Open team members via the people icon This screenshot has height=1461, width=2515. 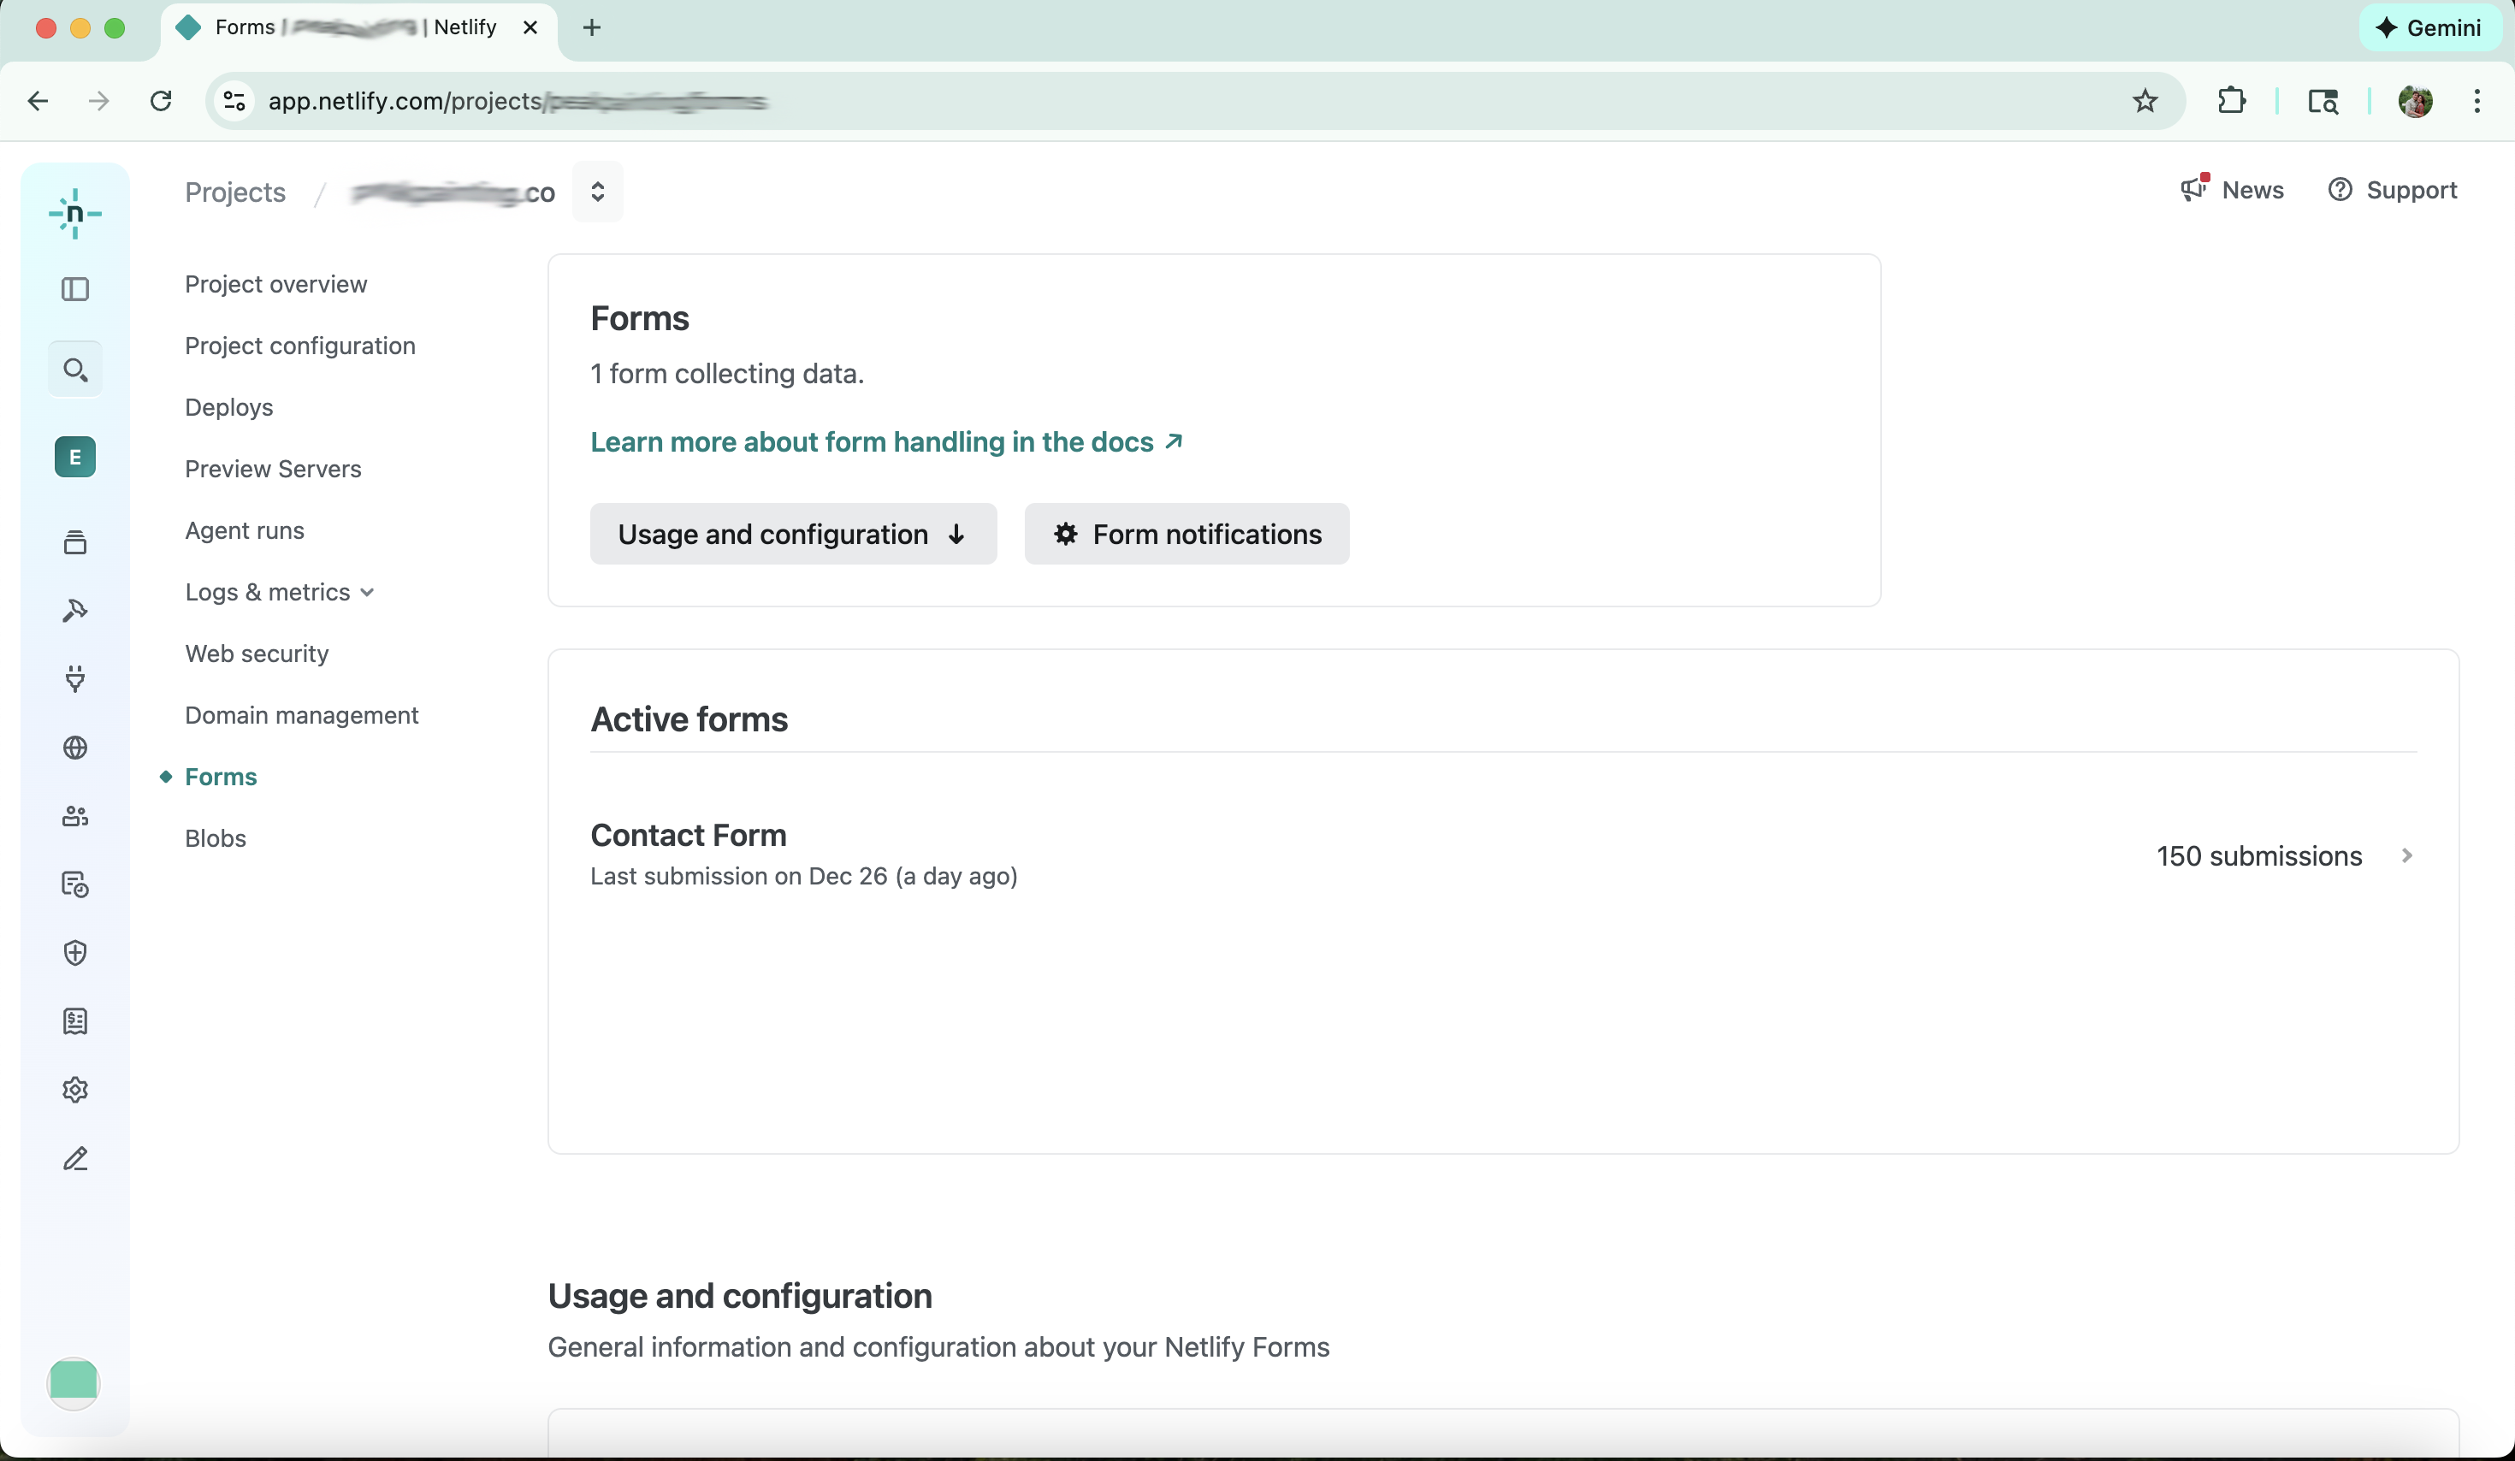click(x=75, y=815)
